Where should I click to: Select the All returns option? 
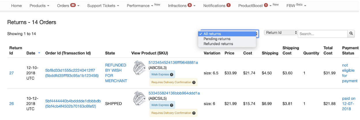(x=212, y=34)
